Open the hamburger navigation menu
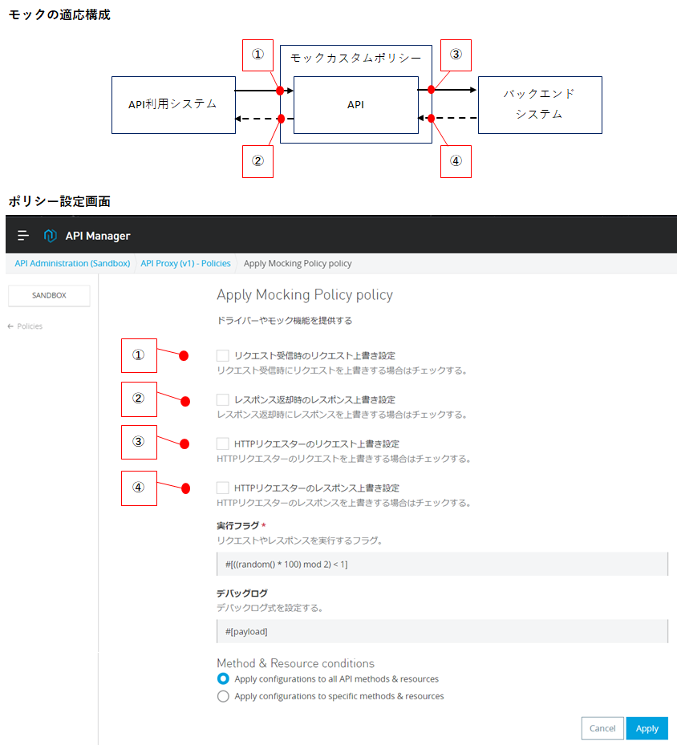 click(x=23, y=235)
